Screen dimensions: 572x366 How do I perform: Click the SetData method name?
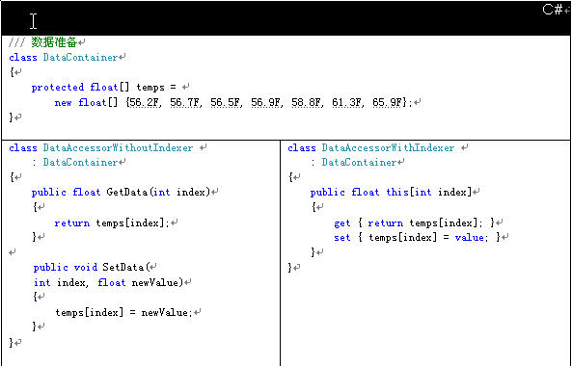pos(123,268)
